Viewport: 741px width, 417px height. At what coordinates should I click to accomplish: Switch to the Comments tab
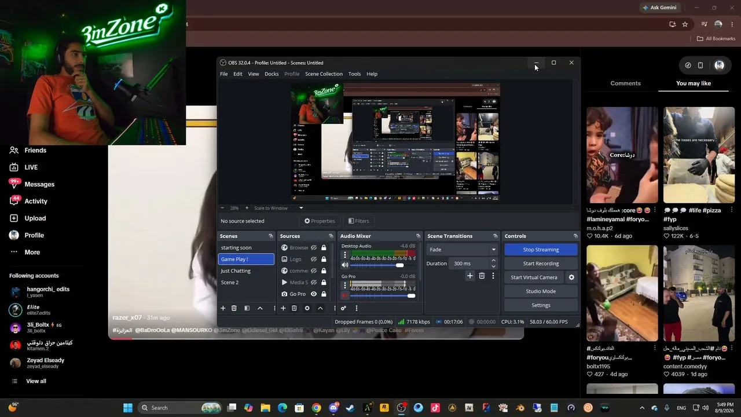pos(625,83)
